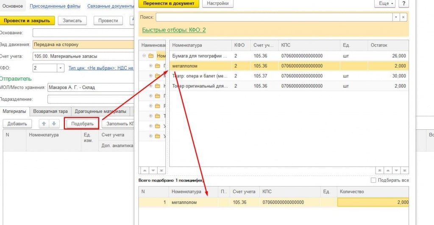Jump to first row in the nomenclature list
The width and height of the screenshot is (434, 225).
point(379,170)
